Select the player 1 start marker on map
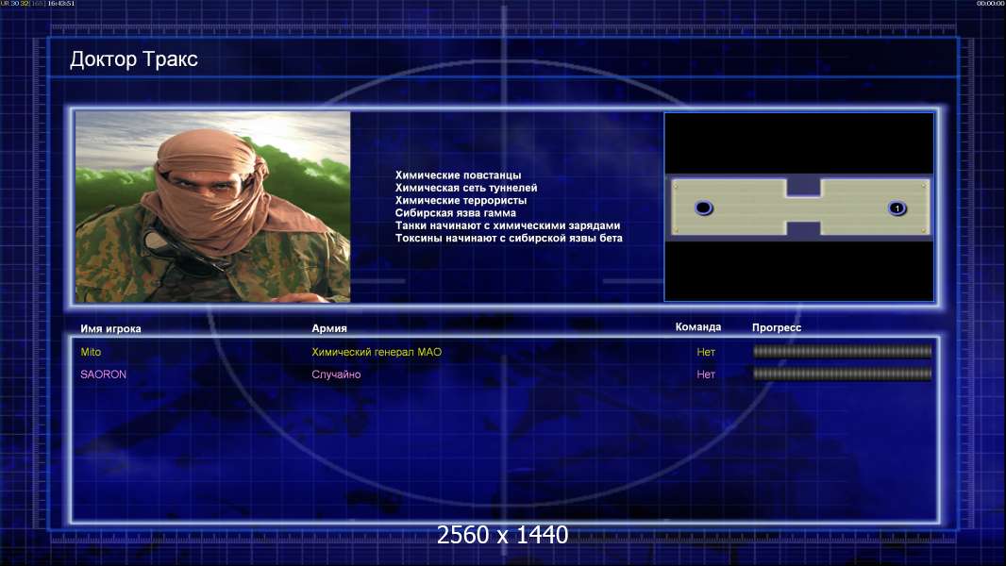The height and width of the screenshot is (566, 1006). [x=897, y=208]
